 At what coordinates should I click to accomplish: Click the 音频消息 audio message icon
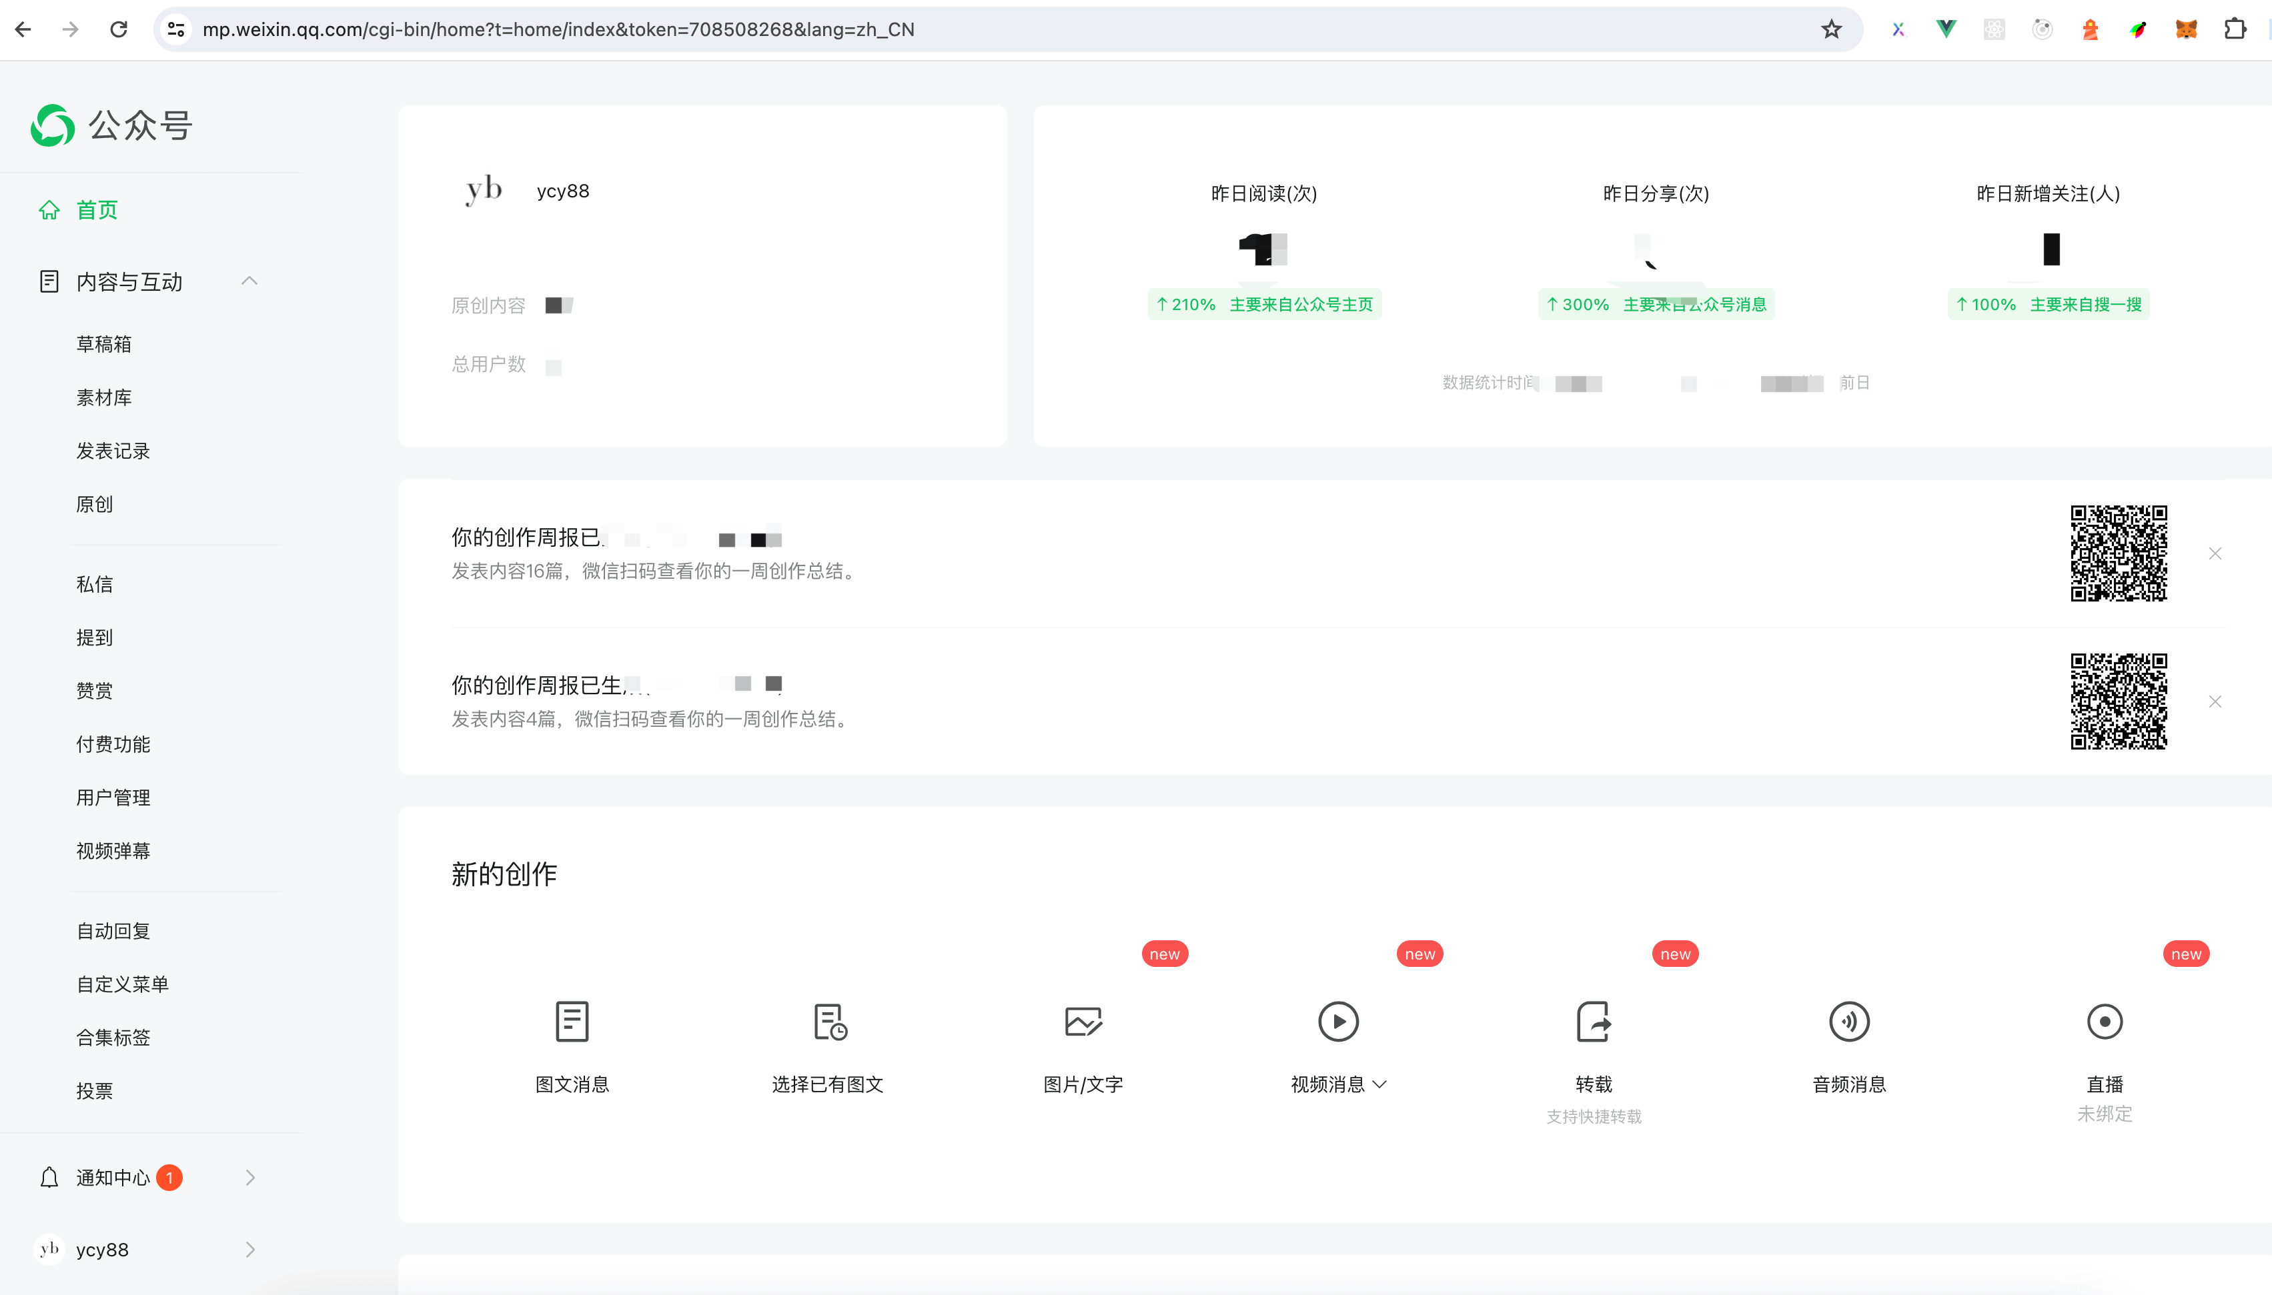[1848, 1021]
